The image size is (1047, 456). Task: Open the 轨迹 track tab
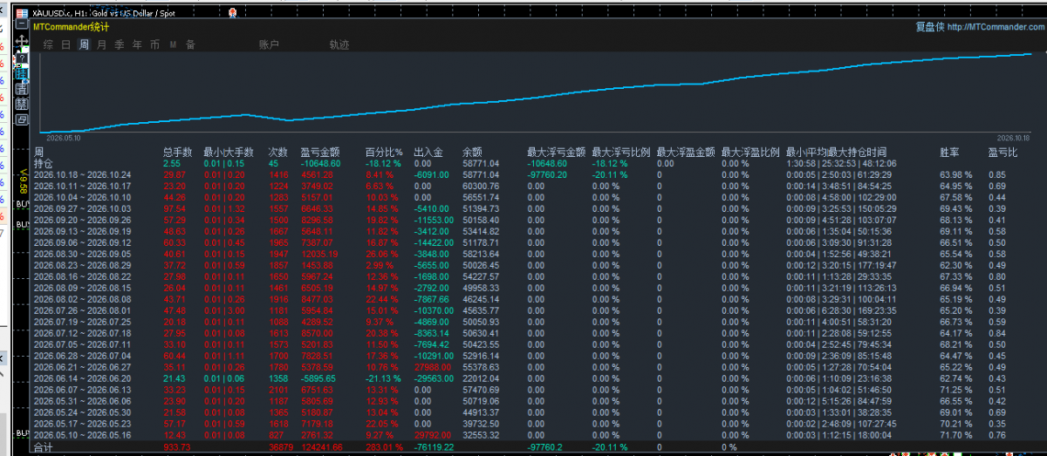(x=339, y=44)
